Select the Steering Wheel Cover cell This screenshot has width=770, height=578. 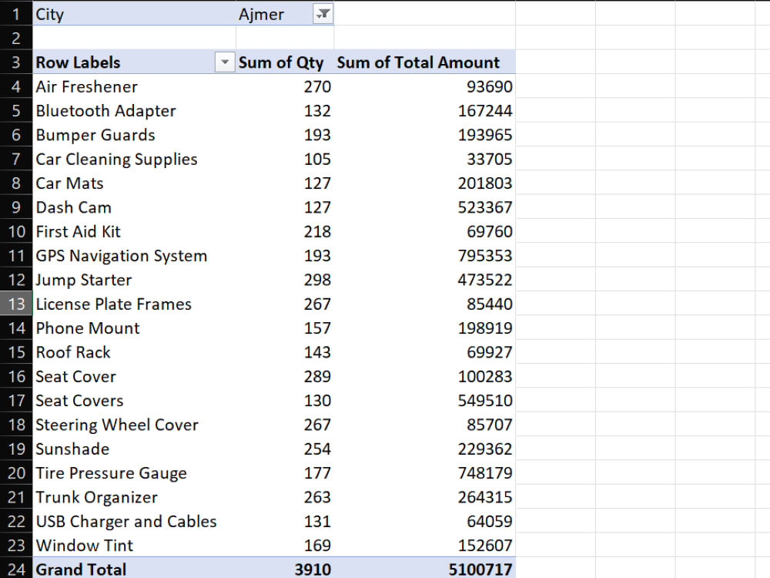[x=134, y=425]
